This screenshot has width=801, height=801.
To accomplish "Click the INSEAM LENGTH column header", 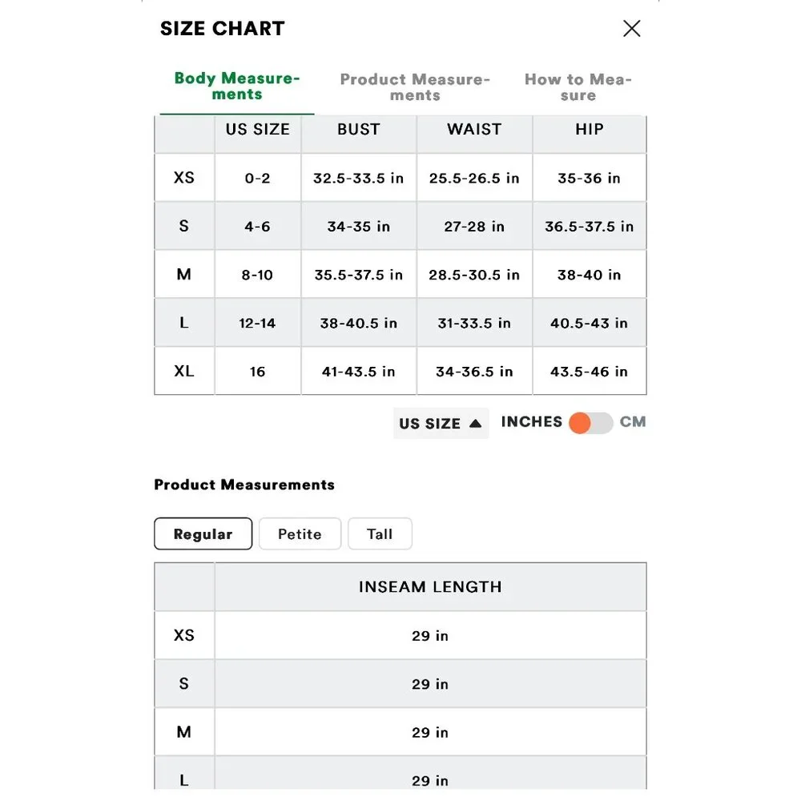I will point(430,587).
